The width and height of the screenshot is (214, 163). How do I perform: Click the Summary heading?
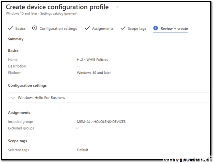click(x=16, y=39)
